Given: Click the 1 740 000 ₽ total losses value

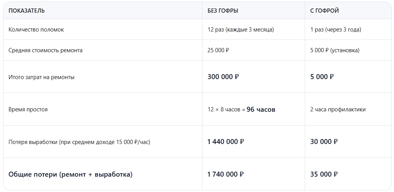Looking at the screenshot, I should tap(225, 174).
